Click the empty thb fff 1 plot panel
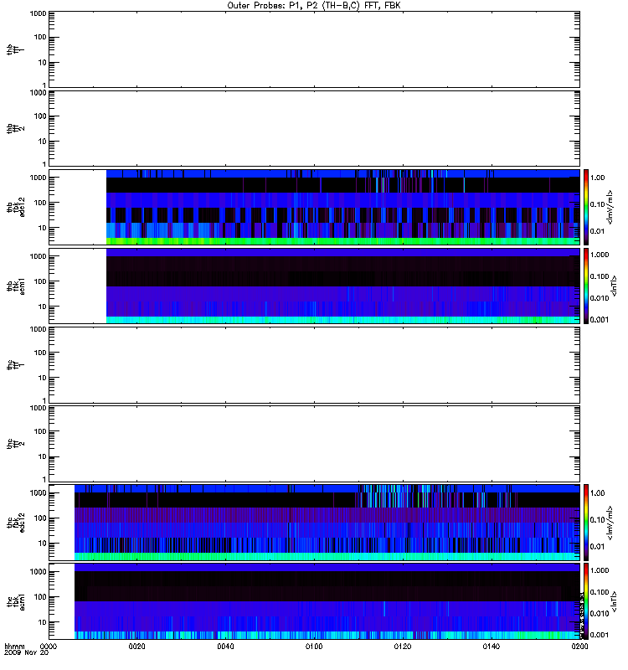Viewport: 628px width, 670px height. (315, 49)
